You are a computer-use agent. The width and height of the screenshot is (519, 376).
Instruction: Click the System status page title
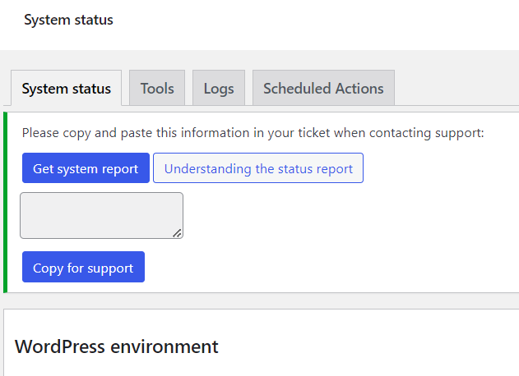pos(68,20)
